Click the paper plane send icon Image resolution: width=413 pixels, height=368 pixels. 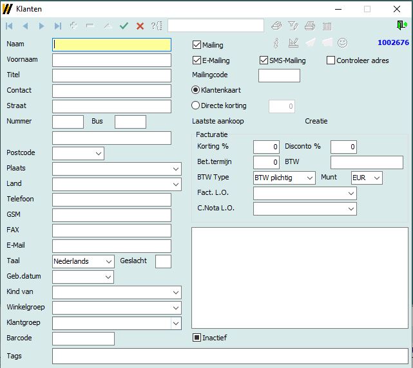(311, 42)
